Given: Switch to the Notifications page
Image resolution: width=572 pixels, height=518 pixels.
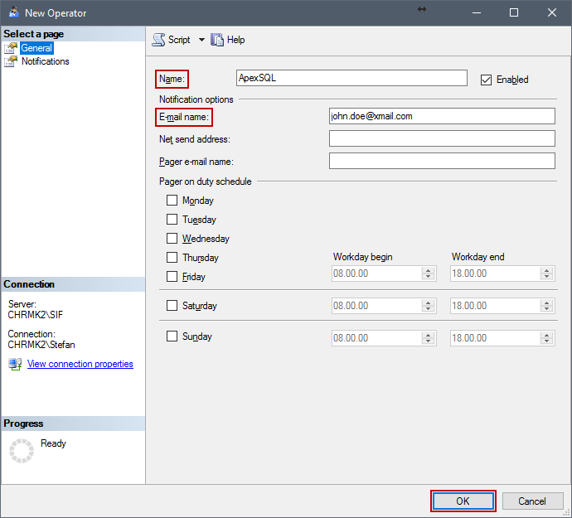Looking at the screenshot, I should (x=46, y=61).
